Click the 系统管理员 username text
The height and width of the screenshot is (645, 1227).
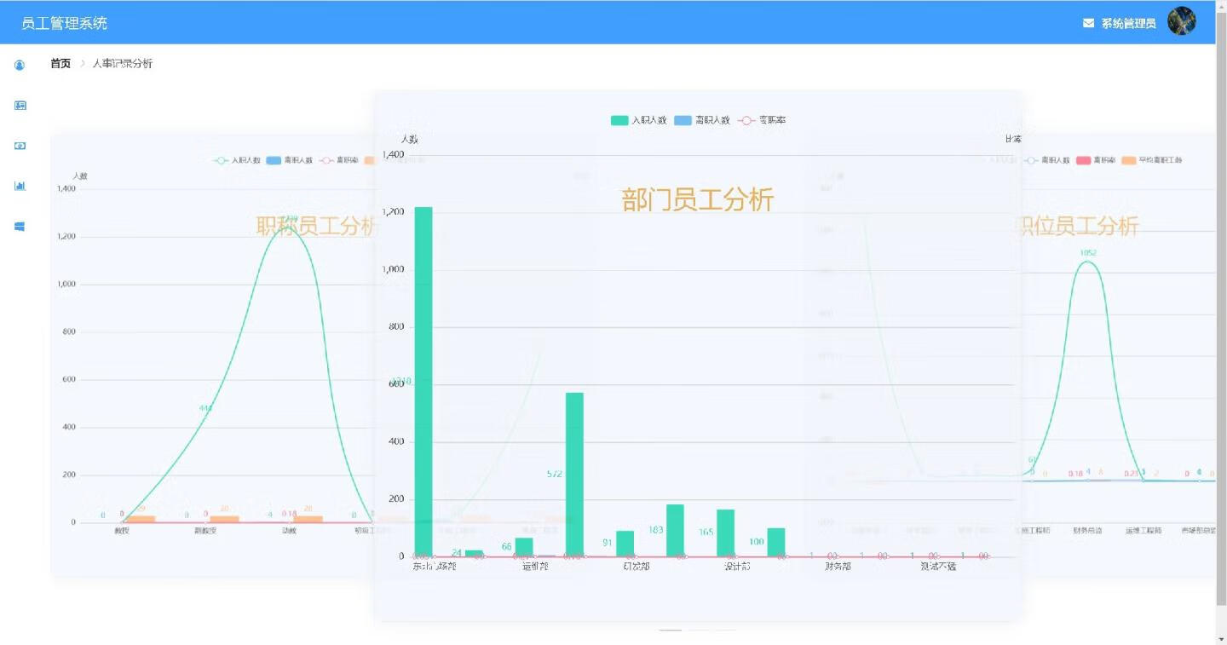pos(1128,23)
